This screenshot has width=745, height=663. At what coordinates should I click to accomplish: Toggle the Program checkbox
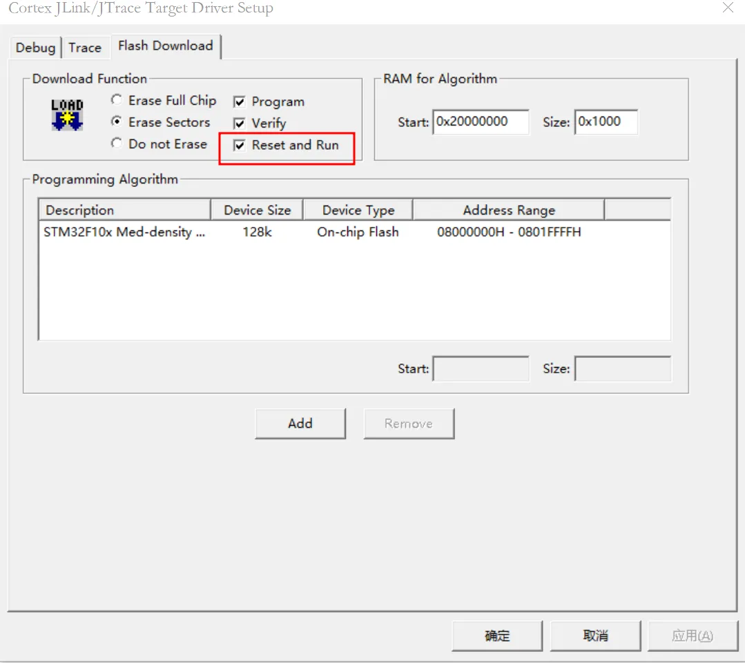click(269, 101)
